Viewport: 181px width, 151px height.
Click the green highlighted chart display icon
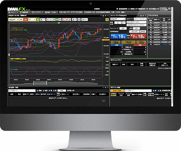(57, 20)
